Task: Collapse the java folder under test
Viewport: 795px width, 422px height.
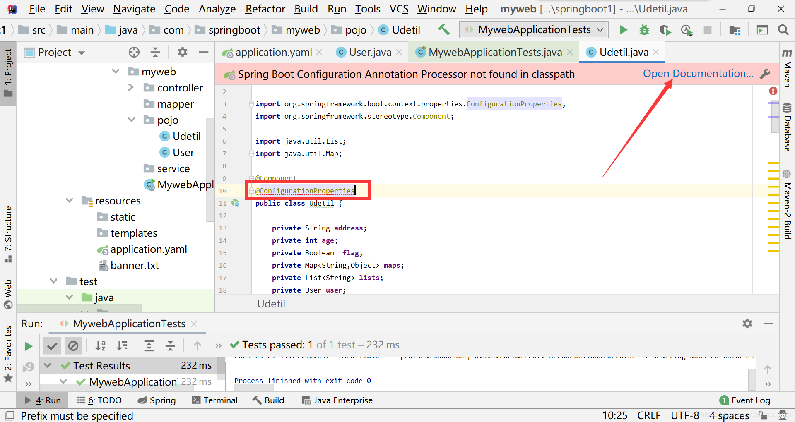Action: [69, 297]
